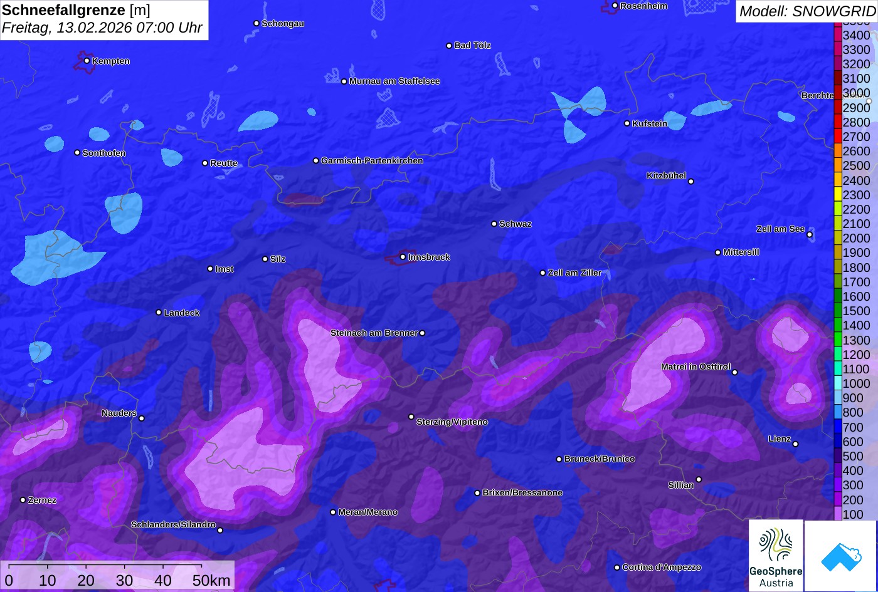Click the 500 legend value
The height and width of the screenshot is (592, 878).
(853, 456)
